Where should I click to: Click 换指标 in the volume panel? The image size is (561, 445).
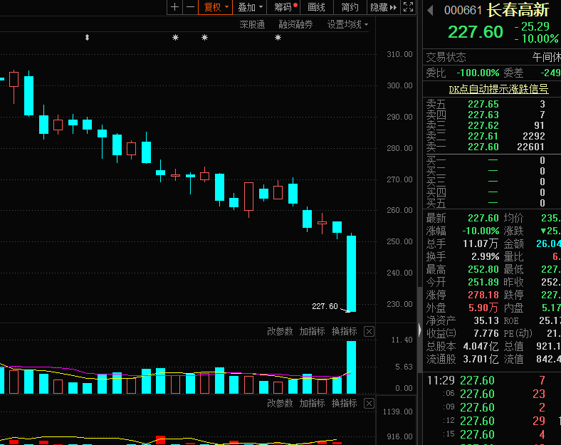pos(344,332)
